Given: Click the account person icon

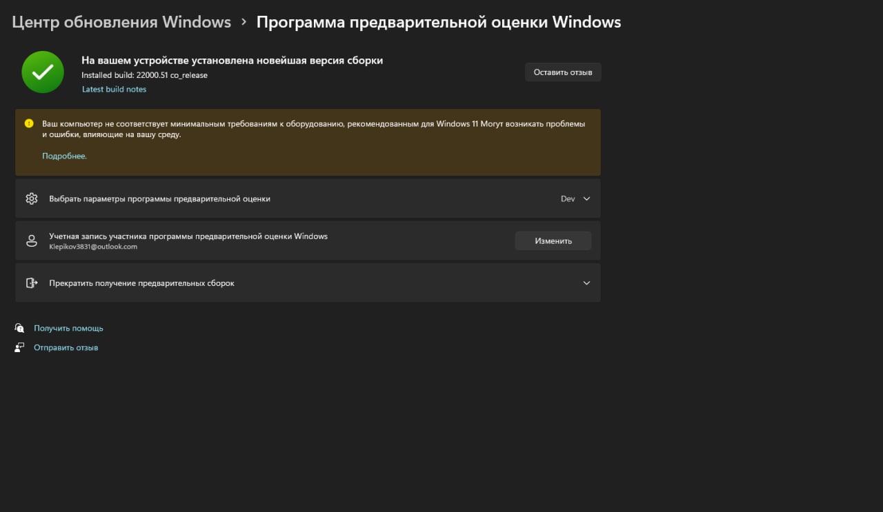Looking at the screenshot, I should (x=32, y=240).
